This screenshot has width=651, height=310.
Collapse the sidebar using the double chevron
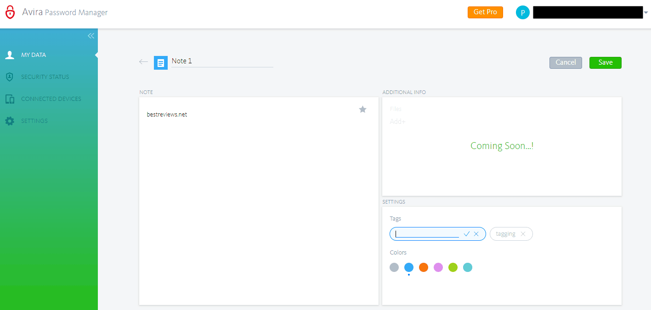91,36
